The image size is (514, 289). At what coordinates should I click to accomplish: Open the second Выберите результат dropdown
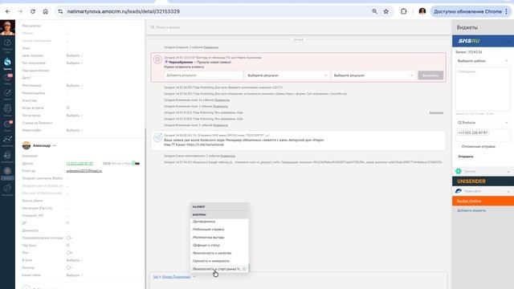coord(373,75)
